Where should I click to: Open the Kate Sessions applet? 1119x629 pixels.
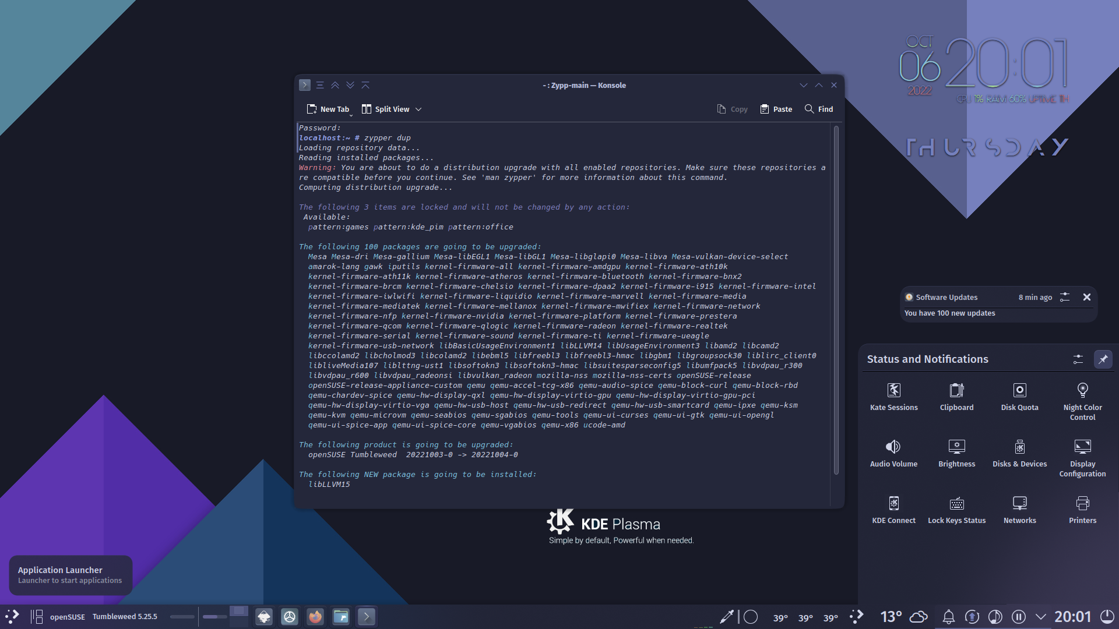893,396
